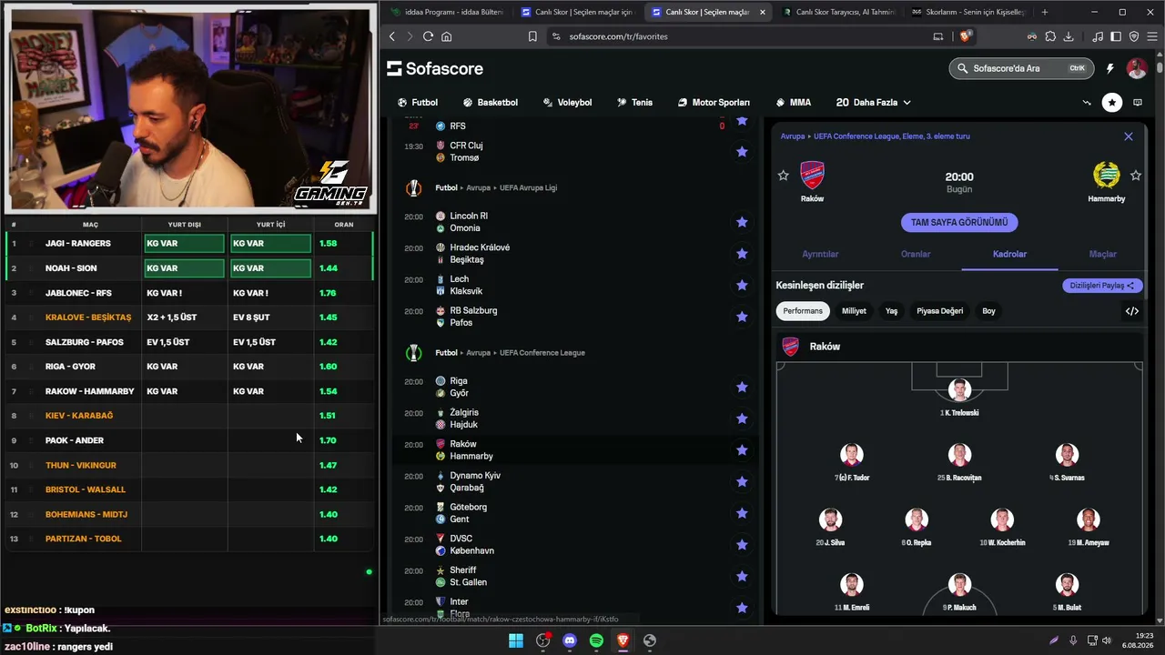Focus the Sofascore'da Ara search field
Screen dimensions: 1165x655
1020,68
